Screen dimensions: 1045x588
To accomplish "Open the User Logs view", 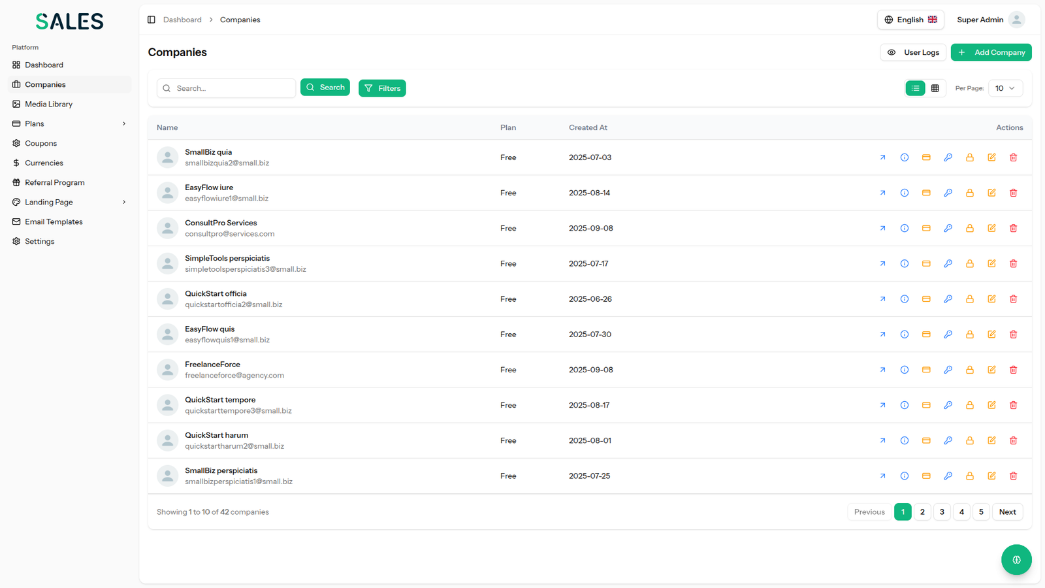I will point(912,52).
